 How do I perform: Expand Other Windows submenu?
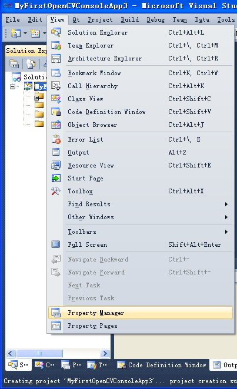click(141, 217)
